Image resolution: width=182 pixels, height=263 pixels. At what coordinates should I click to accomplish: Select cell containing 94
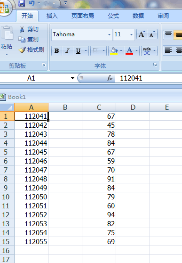99,215
